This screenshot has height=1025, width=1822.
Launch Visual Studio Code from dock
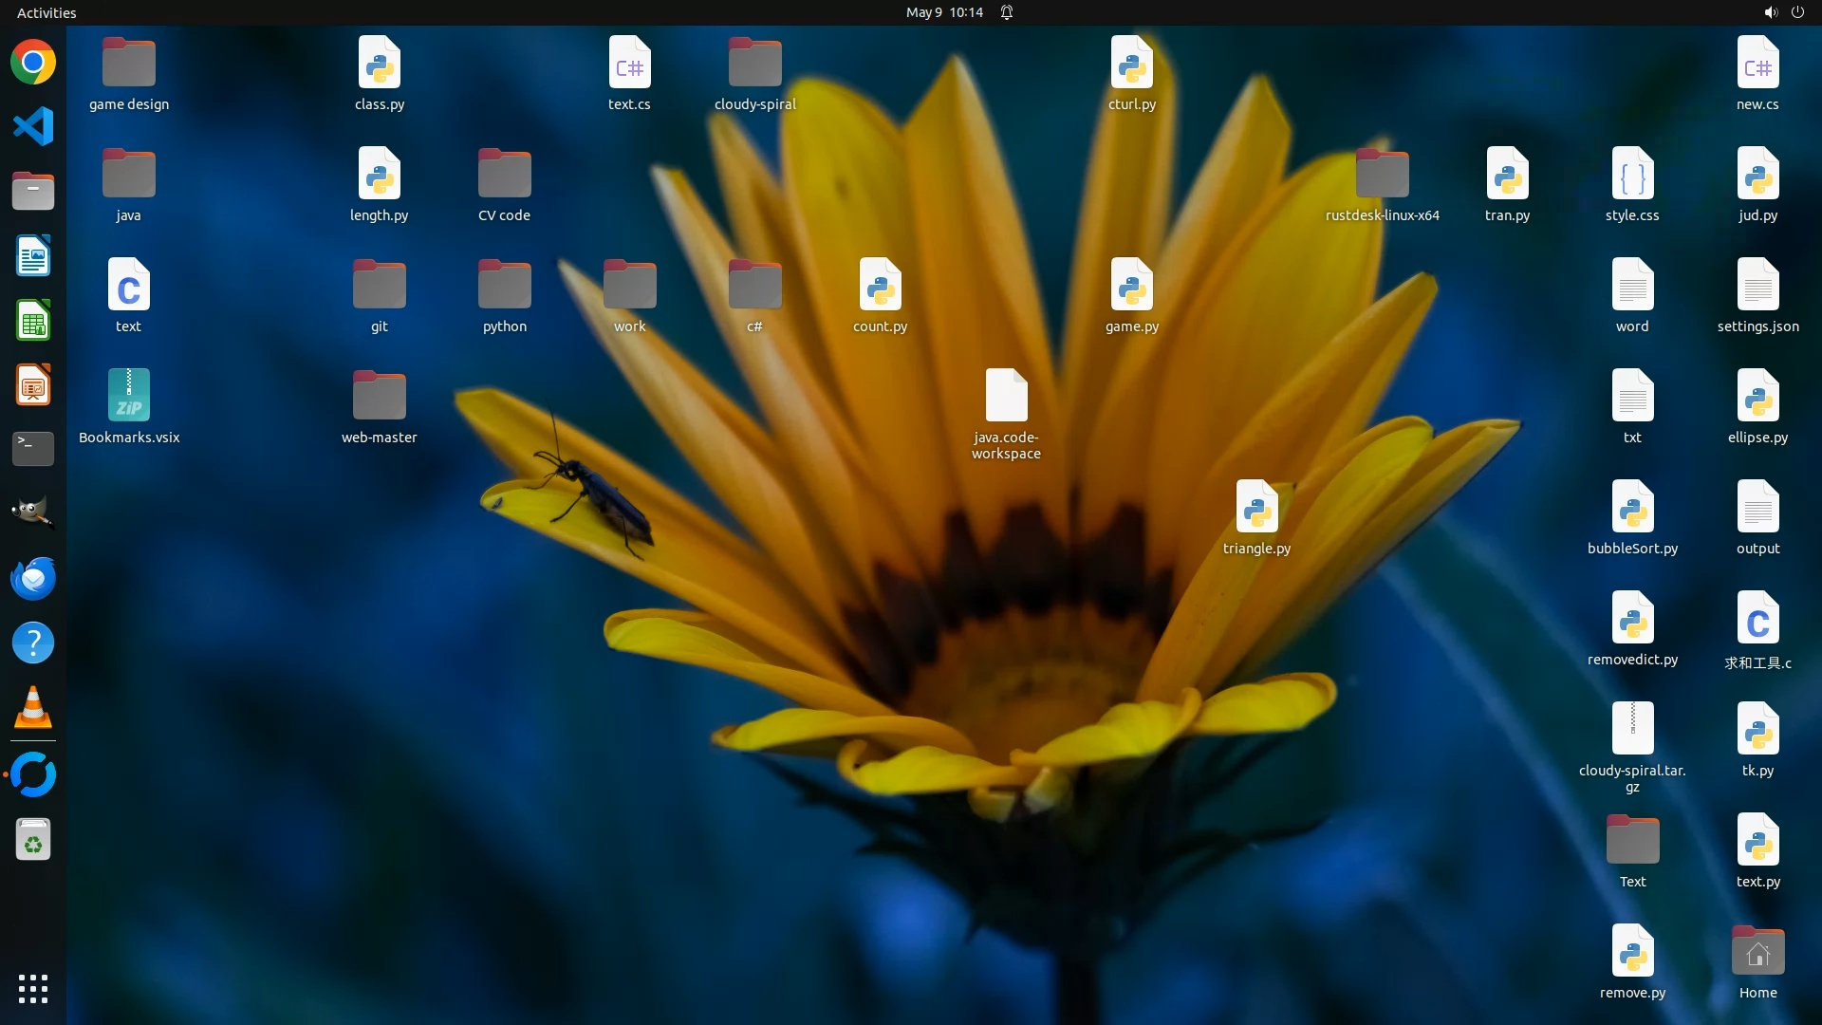point(33,127)
